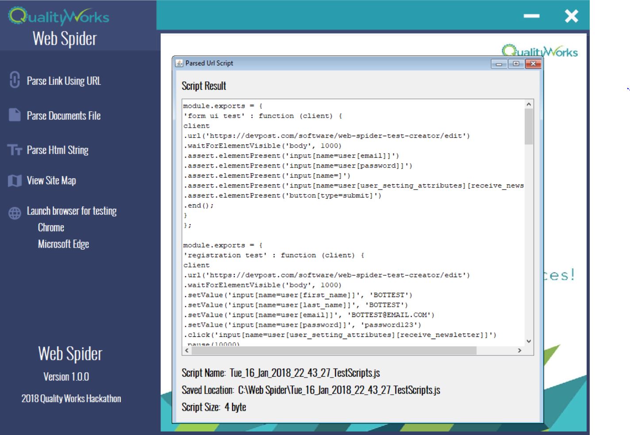This screenshot has width=630, height=435.
Task: Click the map icon beside View Site Map
Action: click(x=15, y=180)
